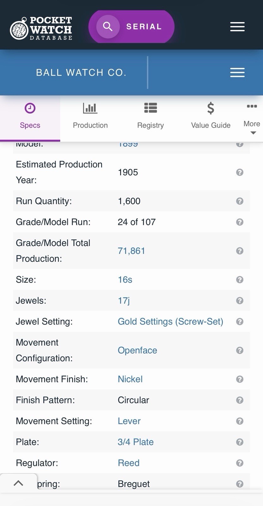Click the Pocket Watch Database logo
The image size is (263, 506).
click(41, 28)
